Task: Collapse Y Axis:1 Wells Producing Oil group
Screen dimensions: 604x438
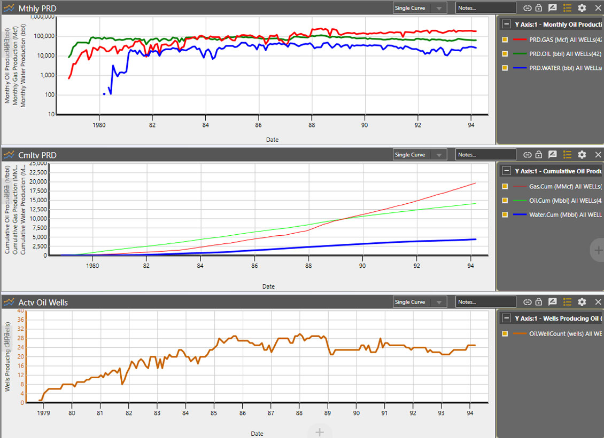Action: (506, 318)
